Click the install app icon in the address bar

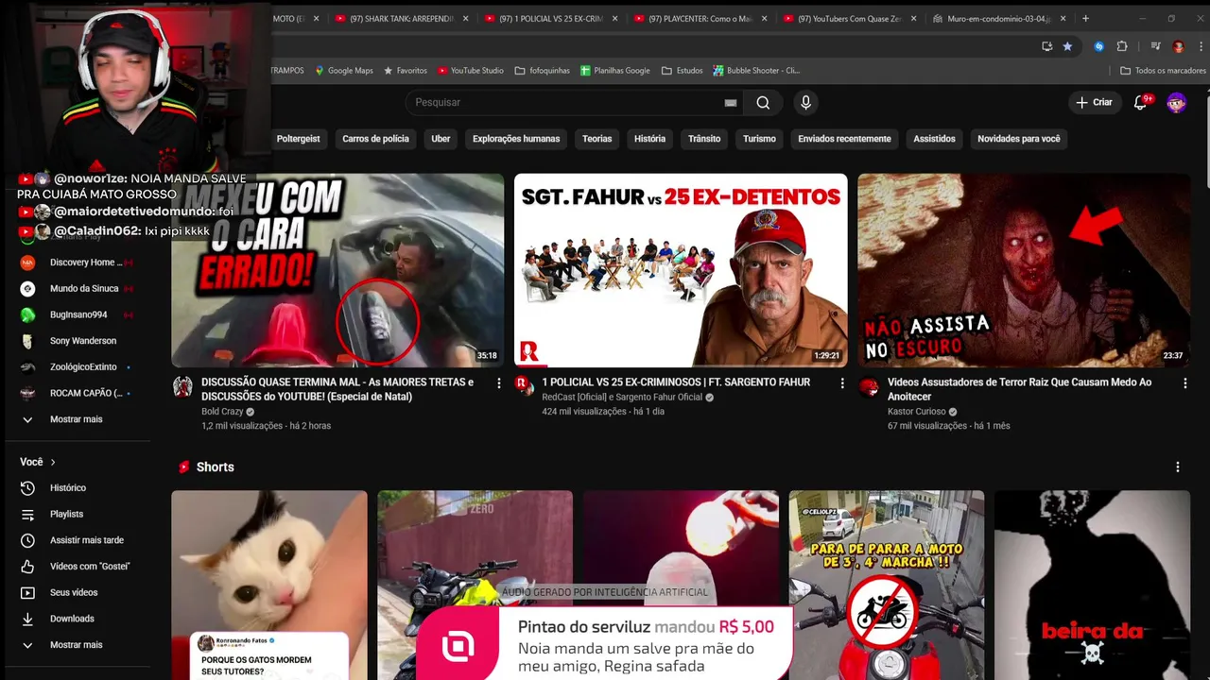pyautogui.click(x=1046, y=46)
